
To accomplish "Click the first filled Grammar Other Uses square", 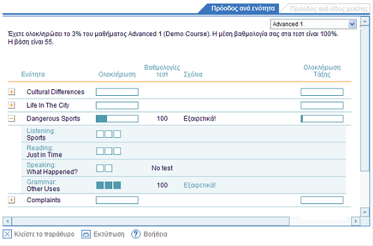I will tap(100, 185).
